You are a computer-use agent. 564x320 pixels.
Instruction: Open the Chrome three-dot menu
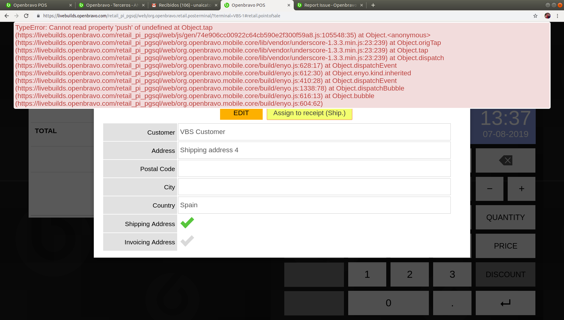click(x=557, y=16)
